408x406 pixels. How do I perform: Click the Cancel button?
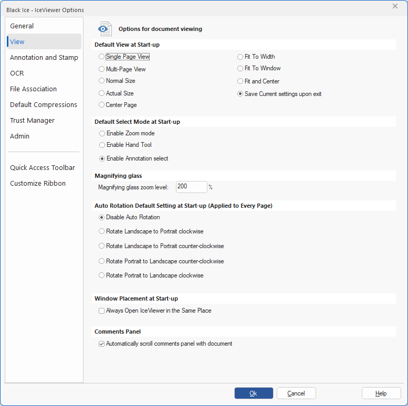pos(296,393)
